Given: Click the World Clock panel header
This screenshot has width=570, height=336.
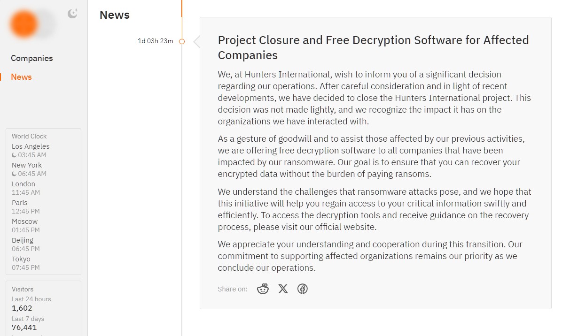Looking at the screenshot, I should [29, 136].
